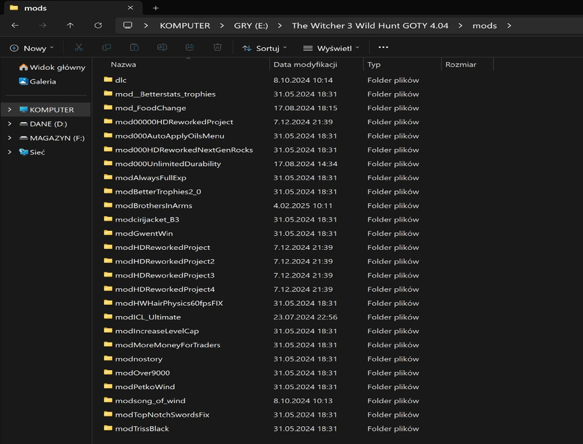Open the Sortuj dropdown menu

(265, 48)
